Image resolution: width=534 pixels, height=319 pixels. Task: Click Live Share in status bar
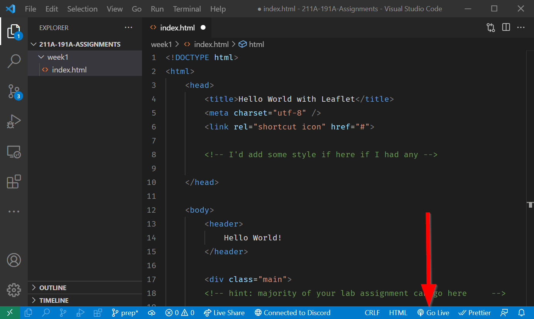point(224,313)
